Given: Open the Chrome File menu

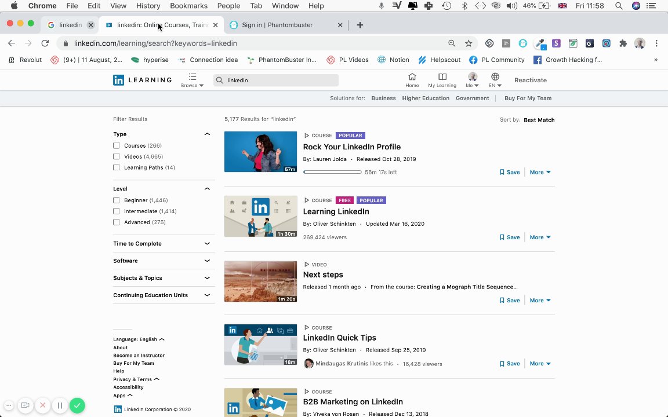Looking at the screenshot, I should pos(72,6).
